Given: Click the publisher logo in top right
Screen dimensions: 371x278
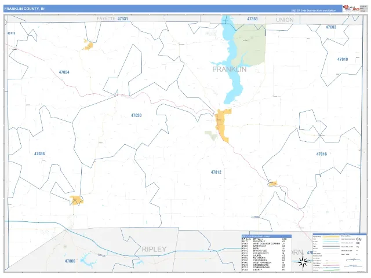Looking at the screenshot, I should (x=351, y=9).
